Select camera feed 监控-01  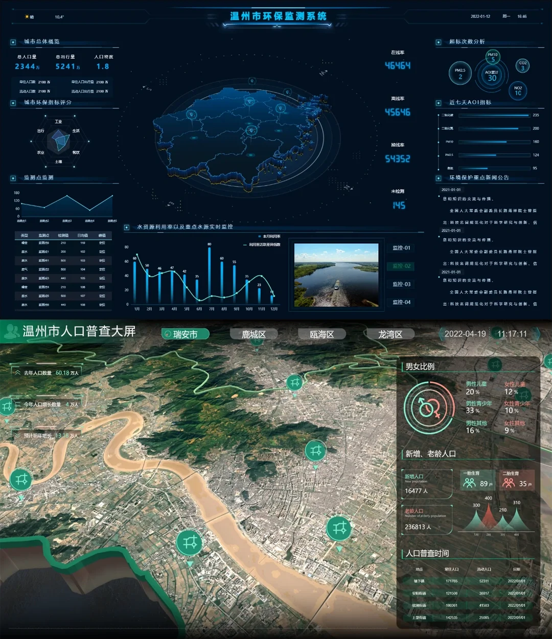tap(401, 248)
